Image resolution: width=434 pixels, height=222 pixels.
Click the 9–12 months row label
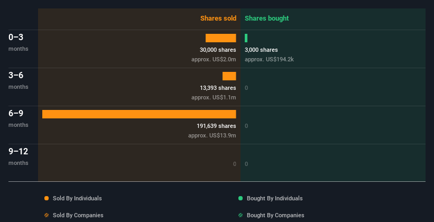(x=19, y=156)
